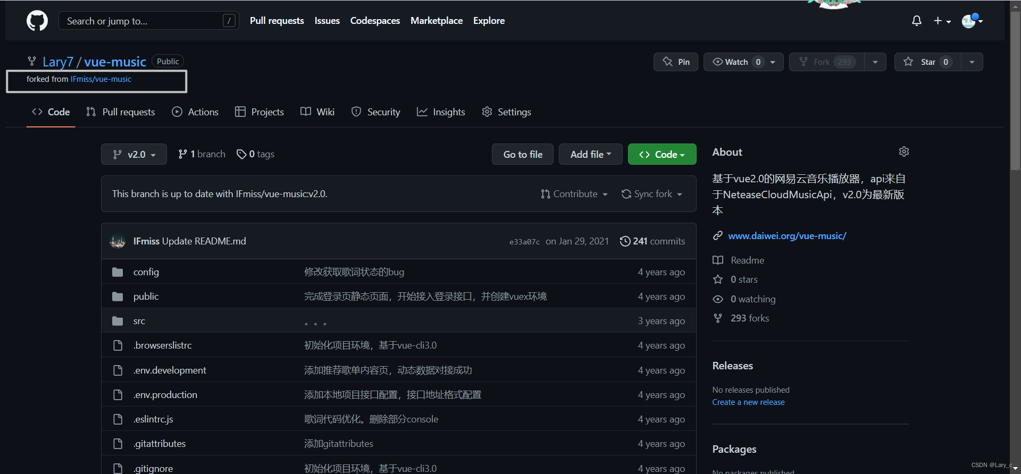Open the Security tab
This screenshot has height=474, width=1021.
(x=375, y=112)
